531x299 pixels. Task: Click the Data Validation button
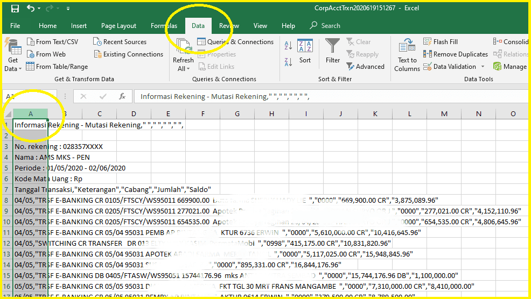(450, 67)
